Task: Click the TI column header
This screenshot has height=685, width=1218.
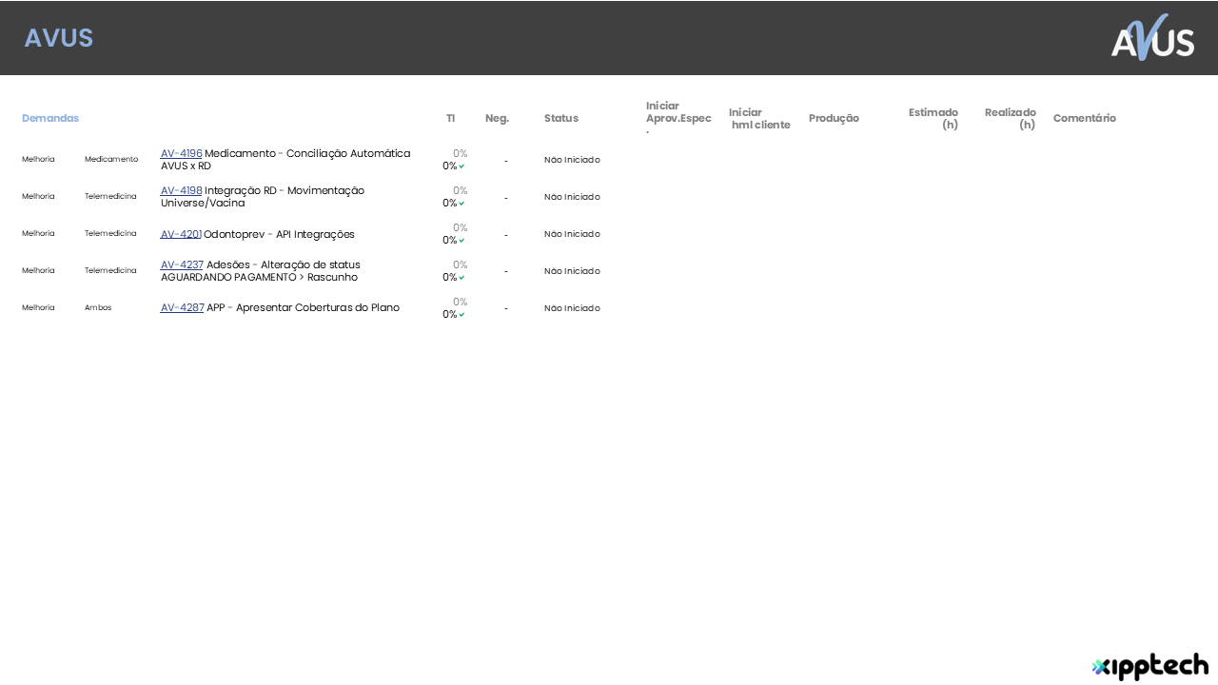Action: pyautogui.click(x=451, y=118)
